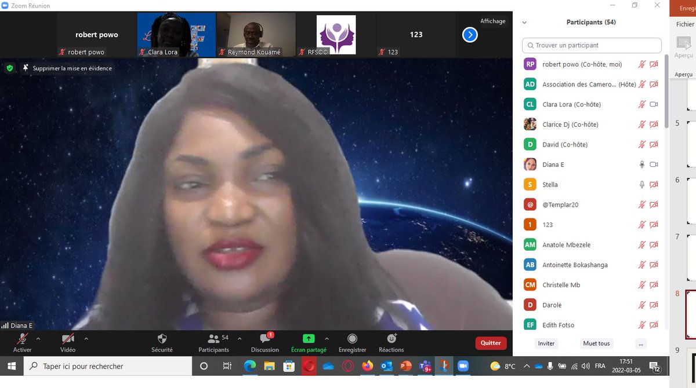Toggle Diana E's video camera icon
This screenshot has height=388, width=696.
coord(654,164)
